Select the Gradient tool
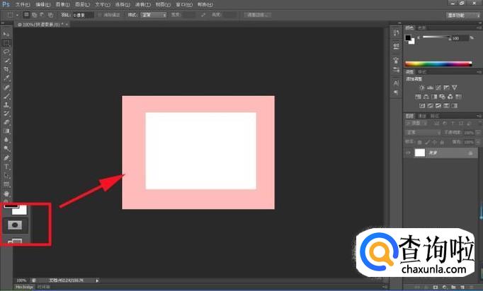483x291 pixels. coord(6,131)
